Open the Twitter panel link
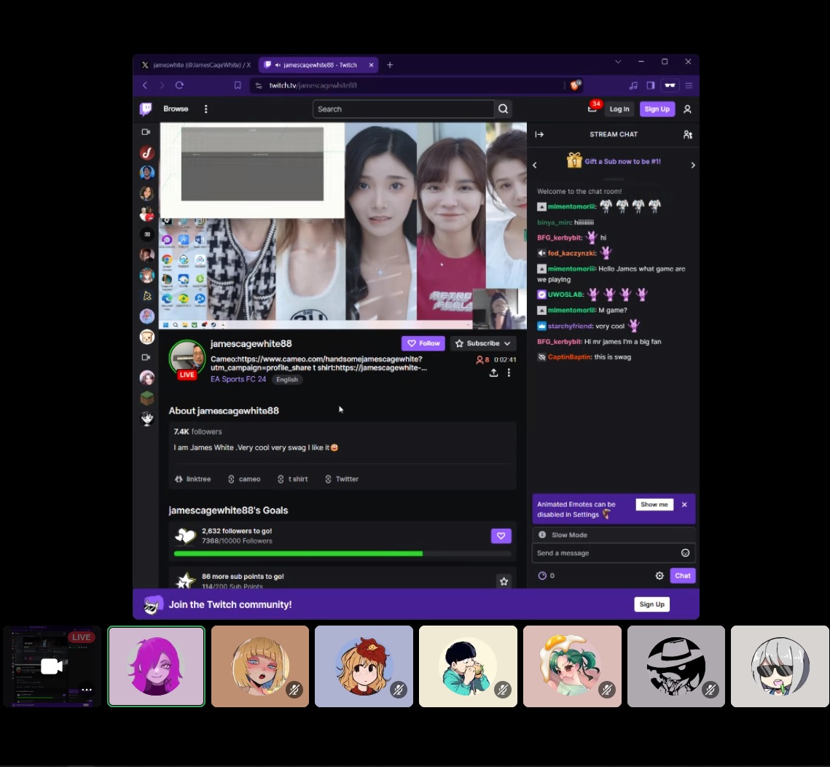 point(342,479)
